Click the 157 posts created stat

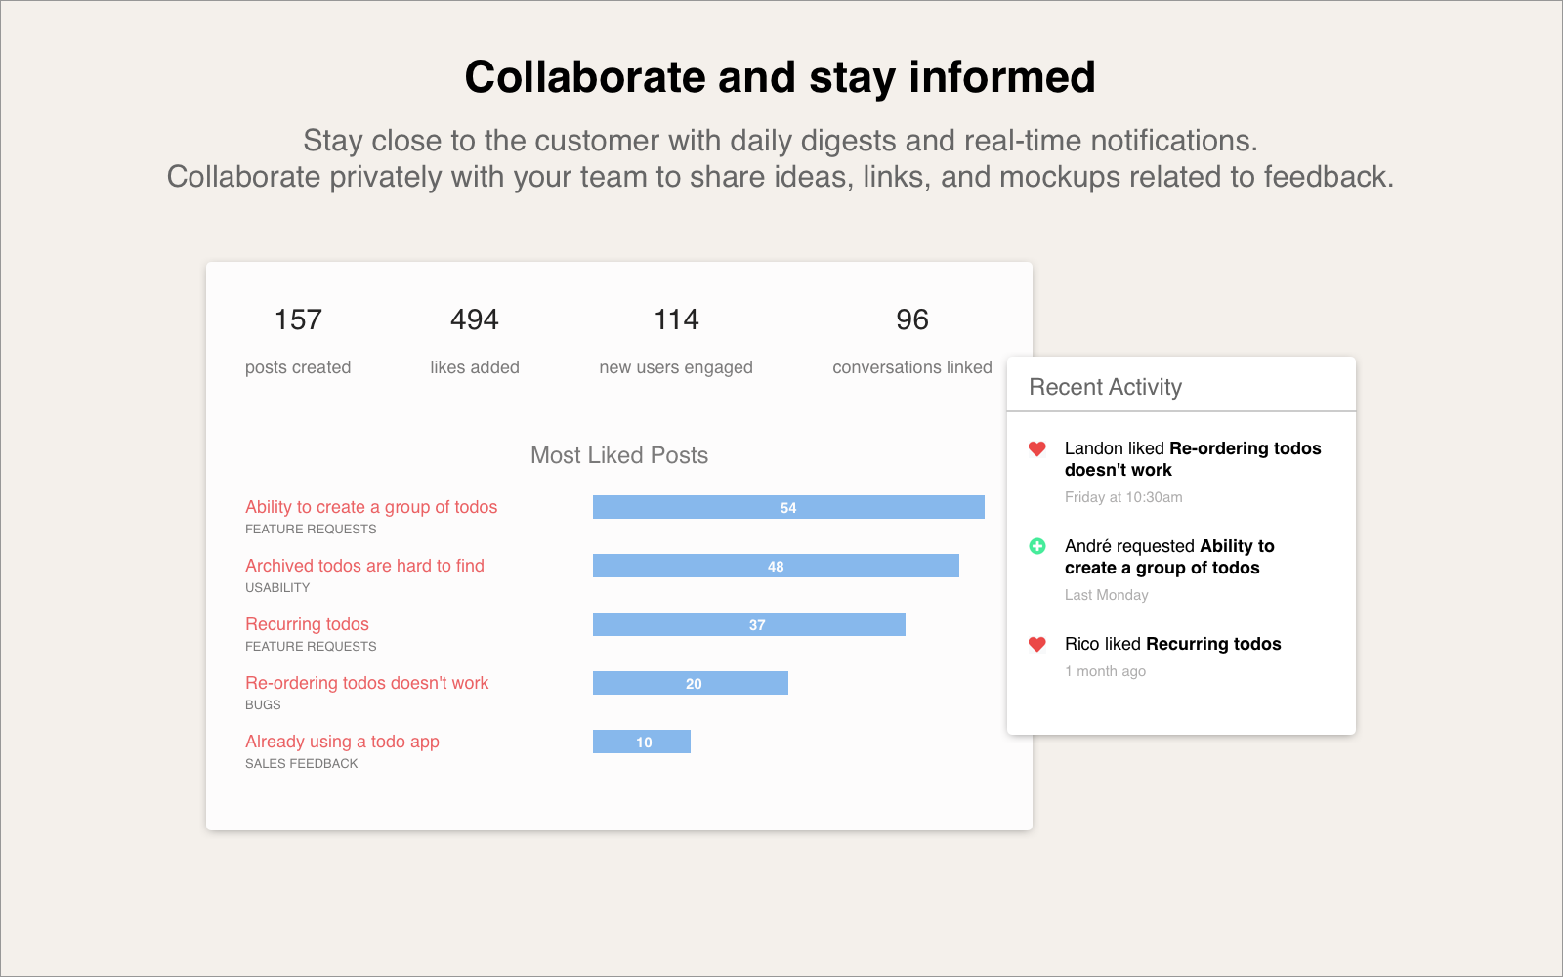(x=298, y=320)
